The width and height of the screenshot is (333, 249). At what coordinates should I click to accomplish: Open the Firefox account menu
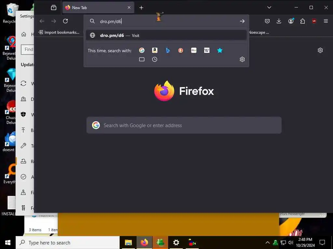(291, 21)
